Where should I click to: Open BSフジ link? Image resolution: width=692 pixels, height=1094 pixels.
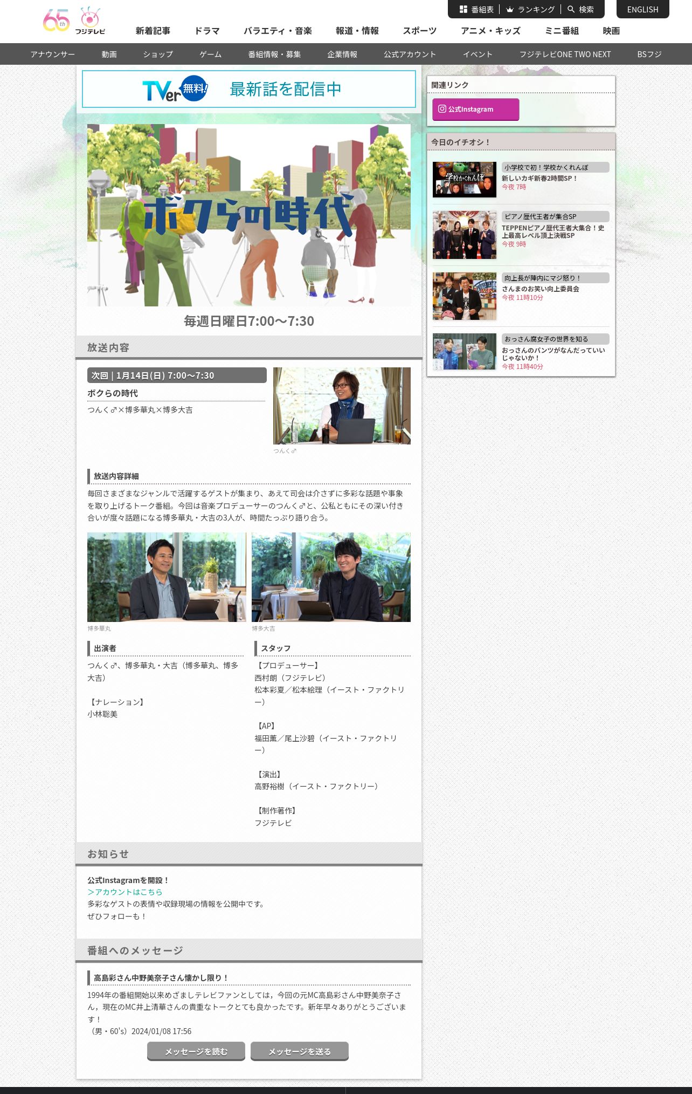pos(649,54)
